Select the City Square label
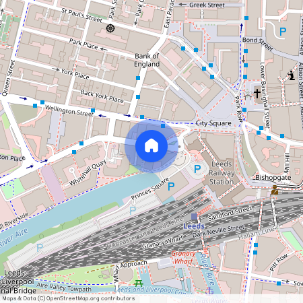This screenshot has width=303, height=303. click(x=213, y=123)
